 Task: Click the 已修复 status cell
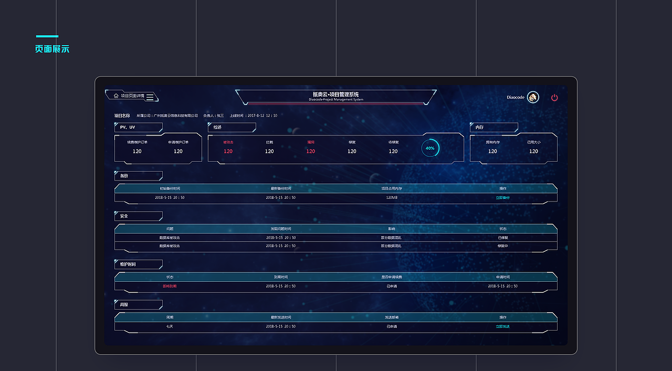click(x=503, y=238)
